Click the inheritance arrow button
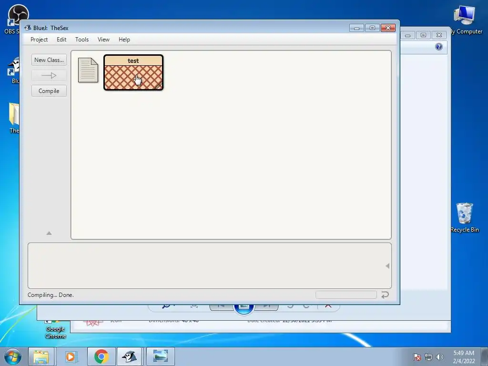Image resolution: width=488 pixels, height=366 pixels. [x=49, y=75]
